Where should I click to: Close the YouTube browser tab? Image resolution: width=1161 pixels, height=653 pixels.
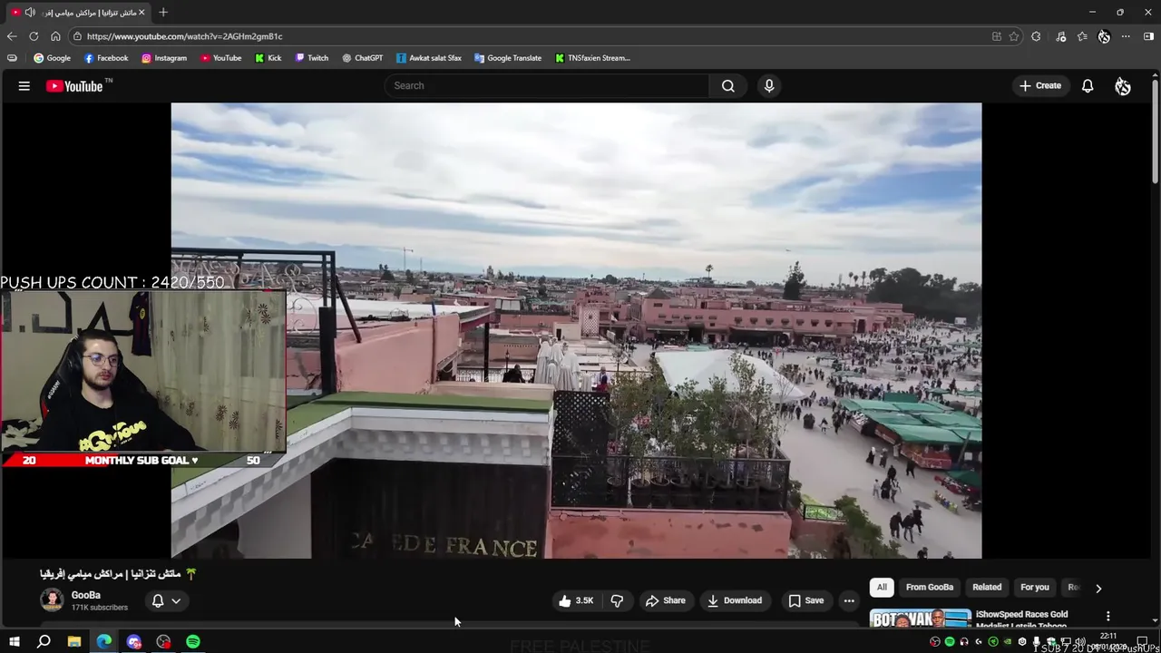[x=141, y=12]
